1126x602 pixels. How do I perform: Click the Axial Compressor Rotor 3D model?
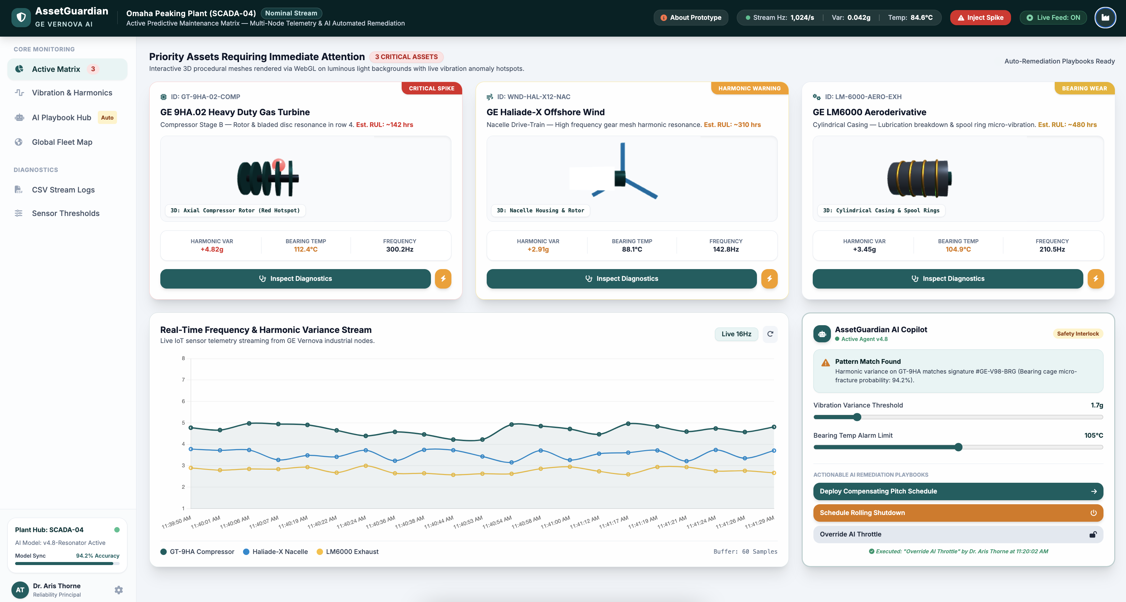click(x=268, y=178)
